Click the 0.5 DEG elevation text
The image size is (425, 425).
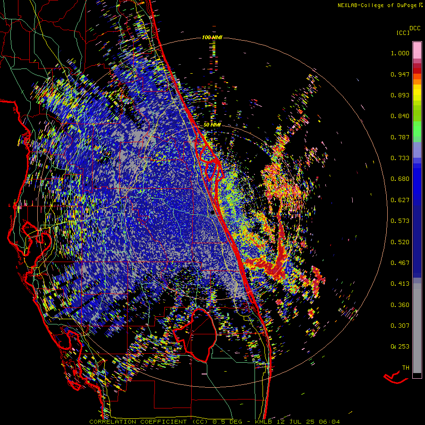tap(227, 422)
